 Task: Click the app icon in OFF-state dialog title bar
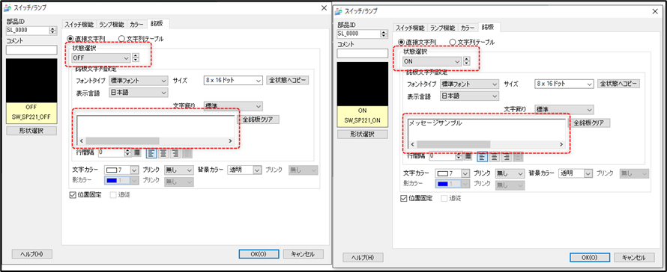click(7, 8)
